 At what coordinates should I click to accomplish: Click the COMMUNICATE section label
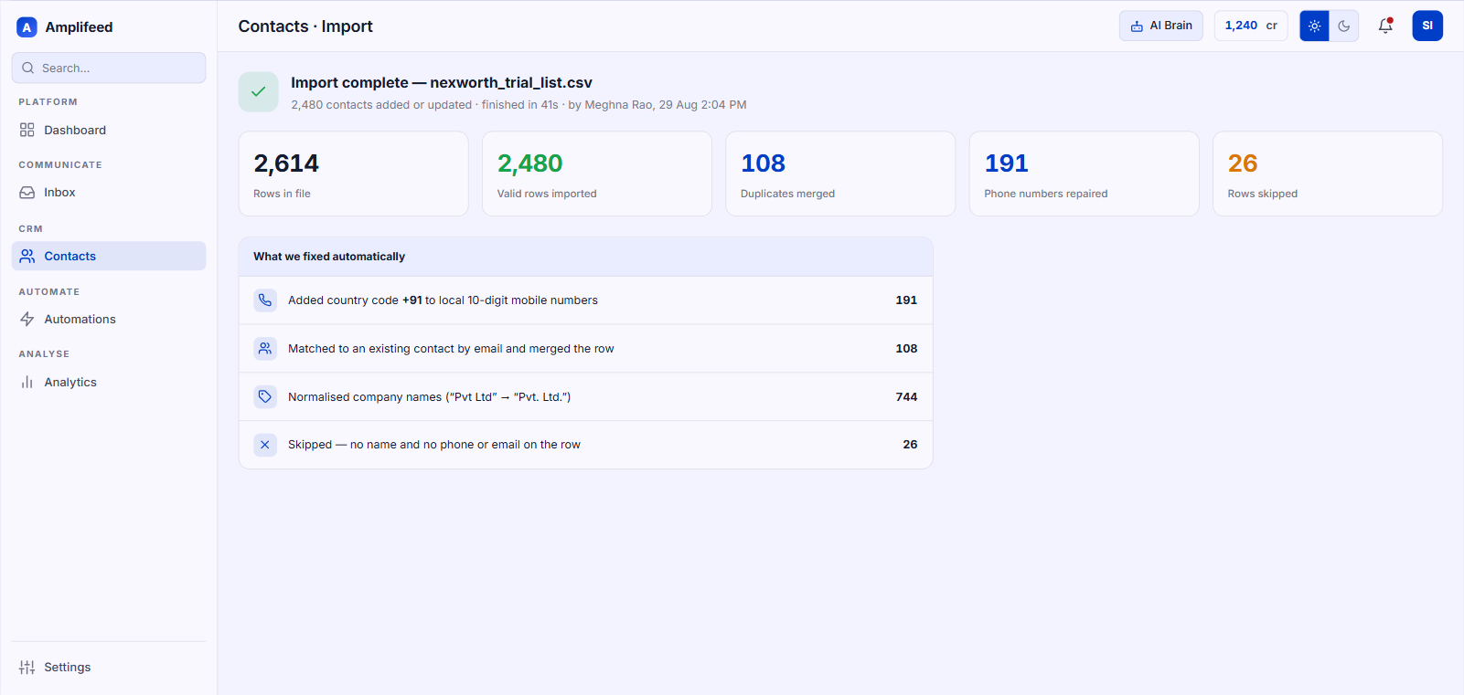60,165
